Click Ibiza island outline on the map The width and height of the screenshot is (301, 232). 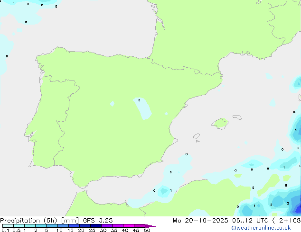(197, 136)
